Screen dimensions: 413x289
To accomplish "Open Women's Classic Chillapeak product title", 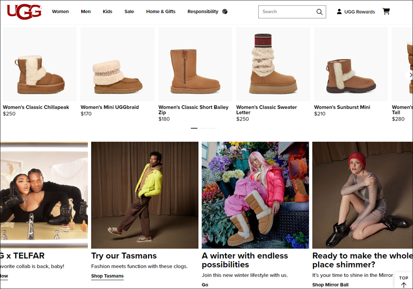I will [36, 107].
